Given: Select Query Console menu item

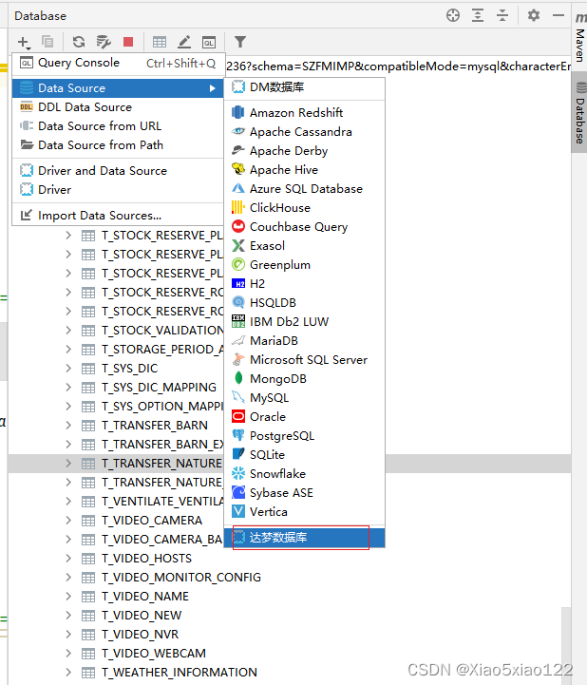Looking at the screenshot, I should point(118,63).
